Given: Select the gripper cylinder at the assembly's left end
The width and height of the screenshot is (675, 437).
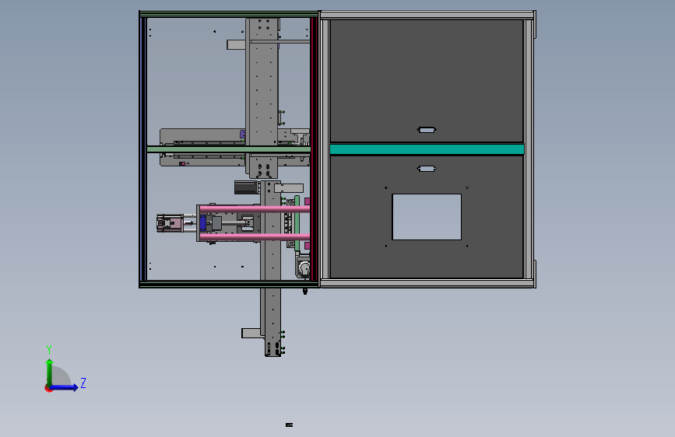Looking at the screenshot, I should (x=170, y=223).
